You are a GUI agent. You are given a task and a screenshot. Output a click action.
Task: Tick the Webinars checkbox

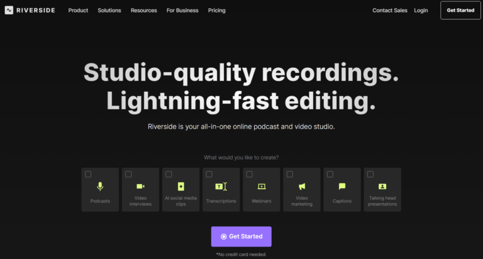pos(250,174)
